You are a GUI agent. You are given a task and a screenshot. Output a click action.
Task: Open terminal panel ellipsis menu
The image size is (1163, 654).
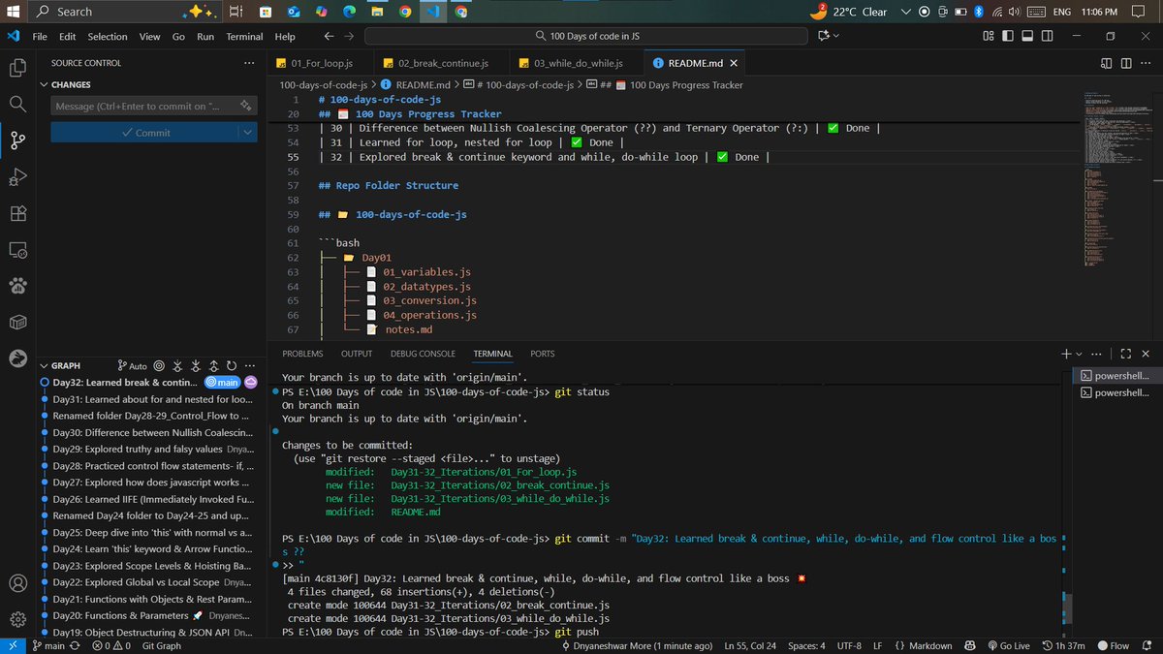pyautogui.click(x=1097, y=354)
